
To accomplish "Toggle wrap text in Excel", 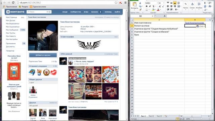I will (x=178, y=3).
